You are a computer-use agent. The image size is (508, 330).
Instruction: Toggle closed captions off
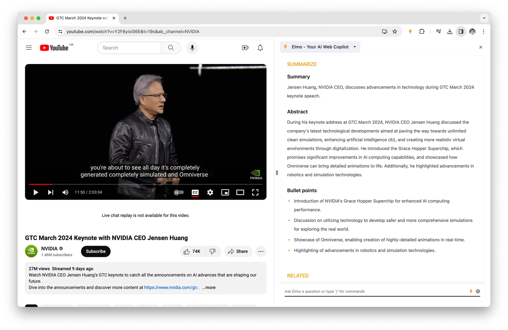[195, 192]
